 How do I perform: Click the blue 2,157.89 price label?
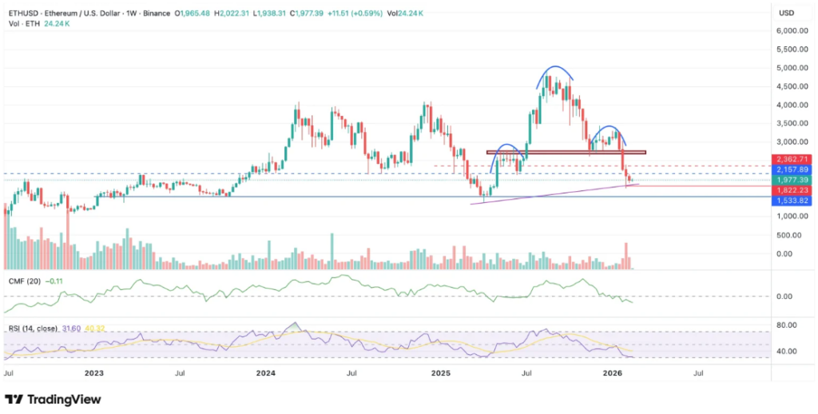(790, 169)
